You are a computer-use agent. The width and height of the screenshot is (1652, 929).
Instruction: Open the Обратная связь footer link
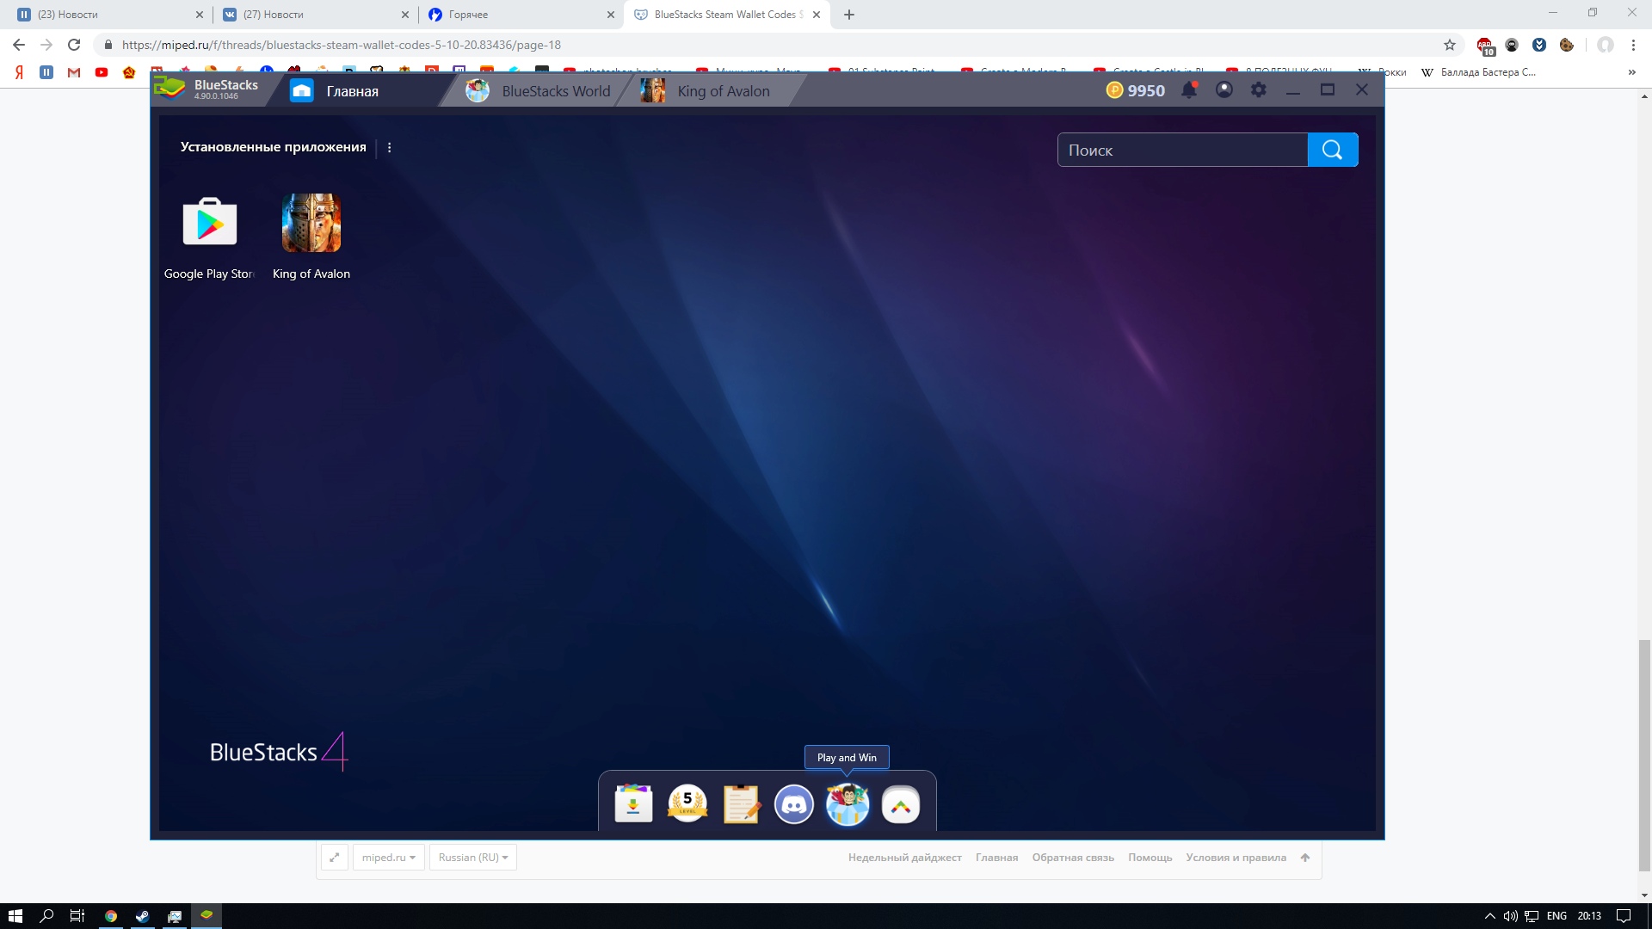[1073, 858]
